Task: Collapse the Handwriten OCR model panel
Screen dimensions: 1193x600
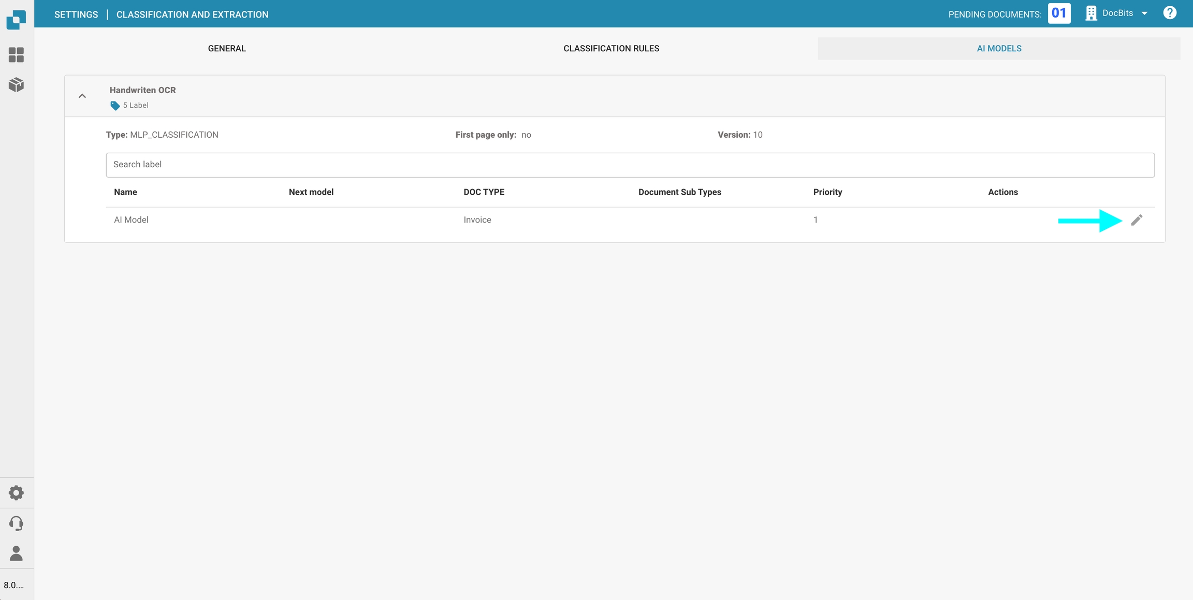Action: [82, 96]
